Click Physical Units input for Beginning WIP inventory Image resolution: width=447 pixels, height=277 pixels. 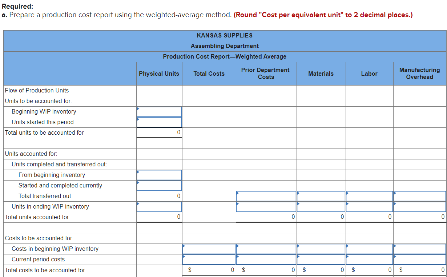coord(159,111)
